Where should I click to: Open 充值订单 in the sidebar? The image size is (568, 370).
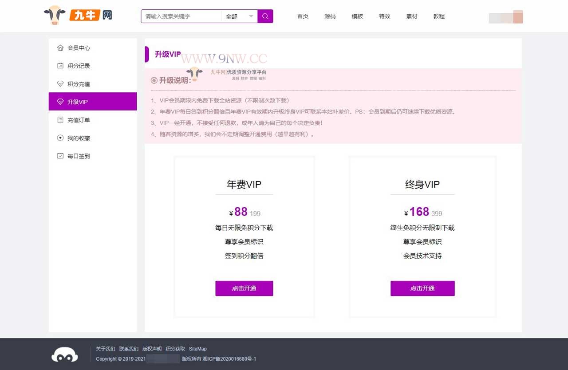(93, 120)
